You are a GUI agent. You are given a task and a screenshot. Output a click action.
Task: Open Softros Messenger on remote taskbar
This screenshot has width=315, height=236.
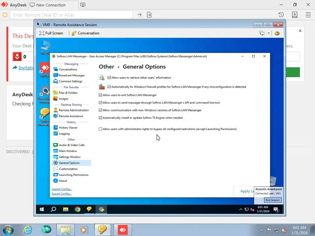(x=89, y=209)
